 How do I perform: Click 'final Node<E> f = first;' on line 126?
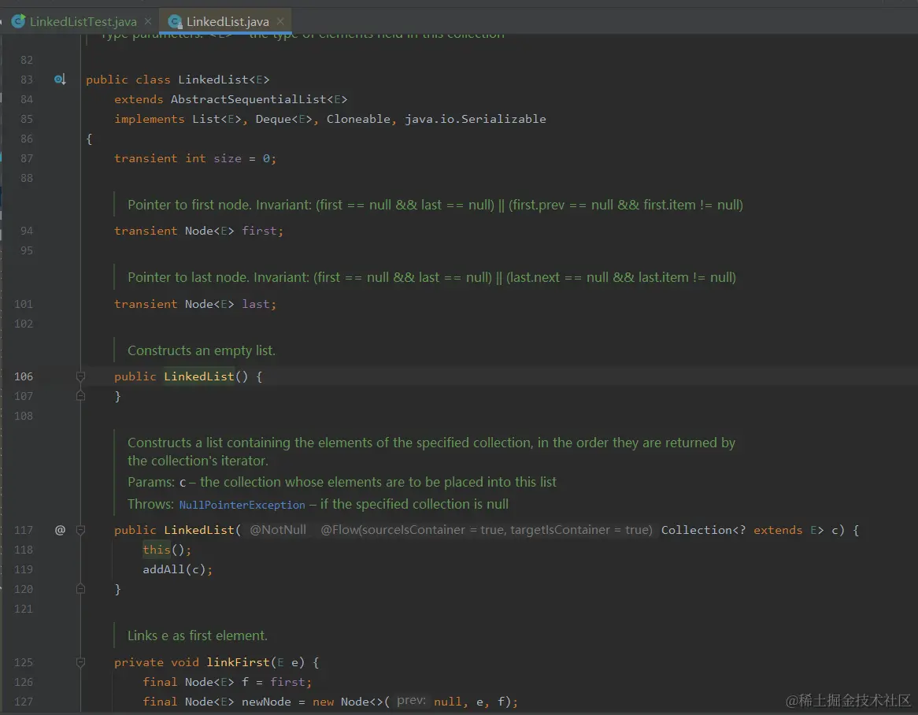(228, 682)
